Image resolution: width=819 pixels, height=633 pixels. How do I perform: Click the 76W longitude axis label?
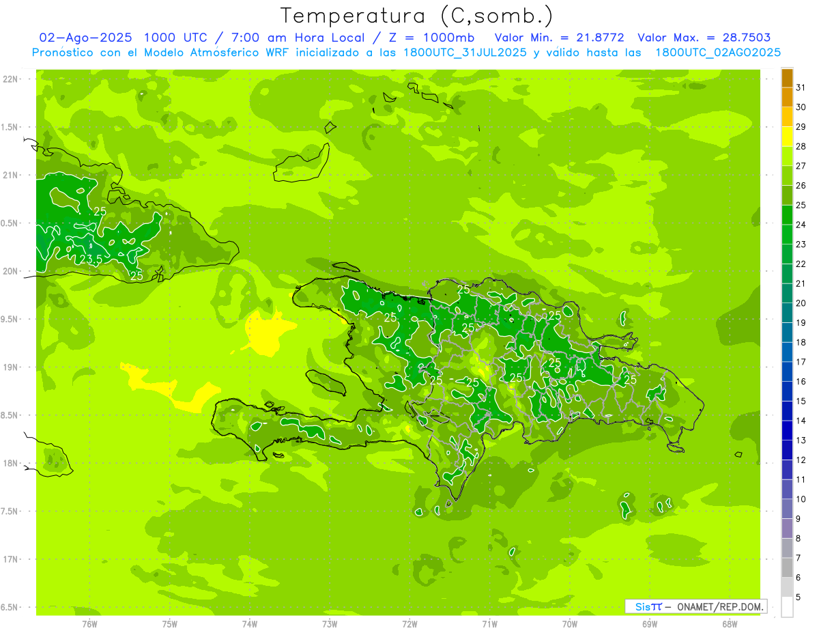point(89,623)
